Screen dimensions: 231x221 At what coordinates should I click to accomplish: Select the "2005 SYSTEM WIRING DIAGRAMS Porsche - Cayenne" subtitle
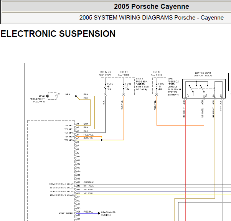click(152, 18)
